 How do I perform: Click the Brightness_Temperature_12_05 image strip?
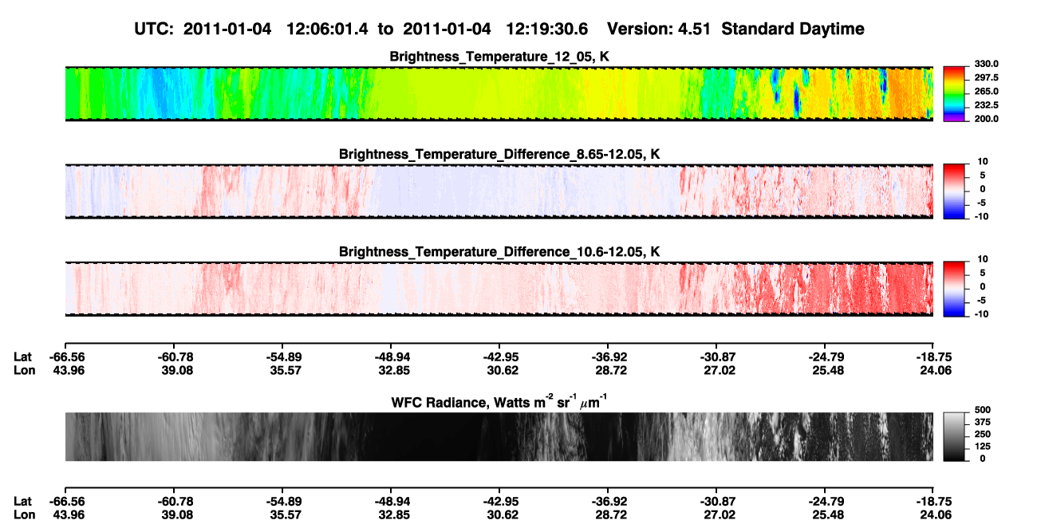[499, 93]
